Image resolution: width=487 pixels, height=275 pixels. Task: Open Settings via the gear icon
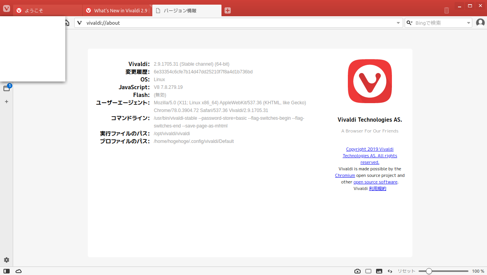click(7, 260)
